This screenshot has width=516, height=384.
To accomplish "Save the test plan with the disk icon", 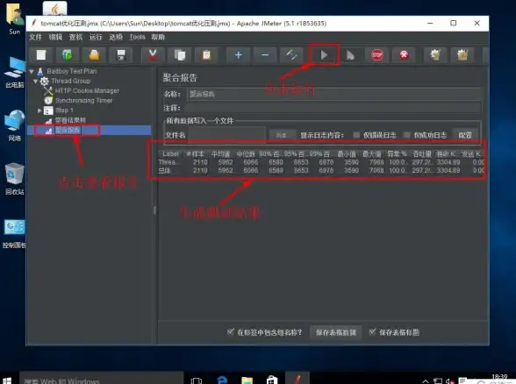I will point(121,55).
